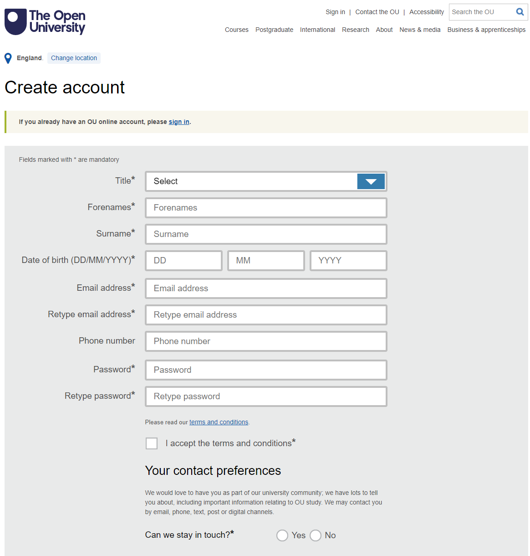
Task: Open the News & media section
Action: coord(420,30)
